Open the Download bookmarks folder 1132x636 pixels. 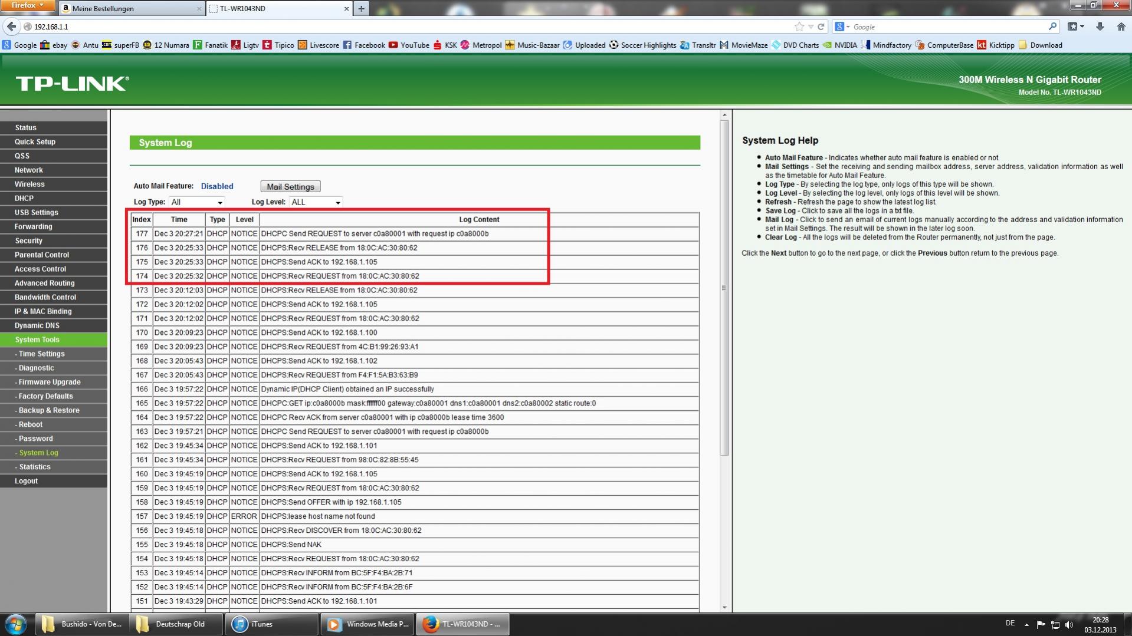1041,45
